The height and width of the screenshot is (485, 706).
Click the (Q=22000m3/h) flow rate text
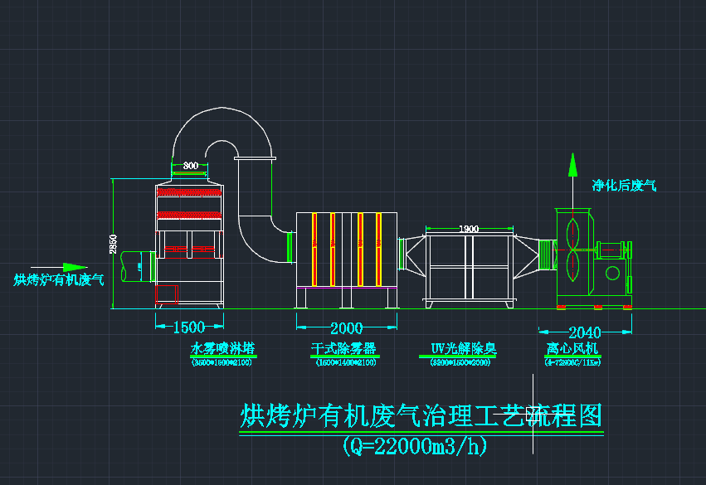click(x=415, y=446)
